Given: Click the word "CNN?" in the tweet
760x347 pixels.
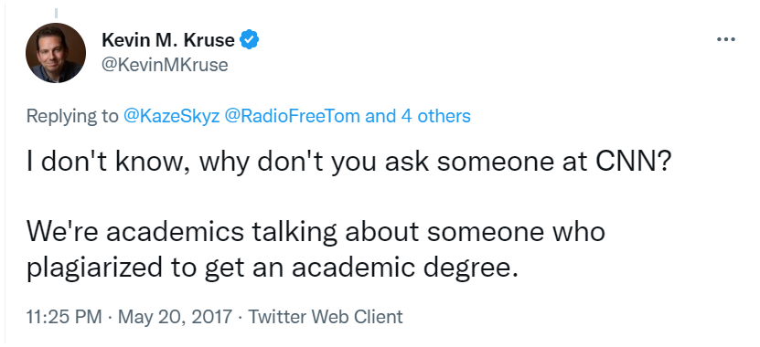Looking at the screenshot, I should pos(634,163).
